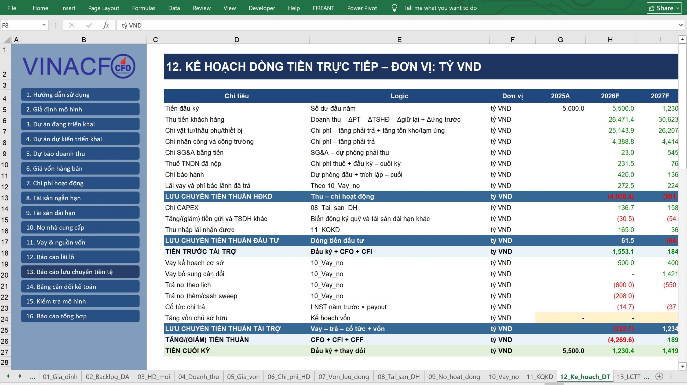The image size is (687, 385).
Task: Select the 'Chi CAPEX' cell
Action: coord(236,208)
